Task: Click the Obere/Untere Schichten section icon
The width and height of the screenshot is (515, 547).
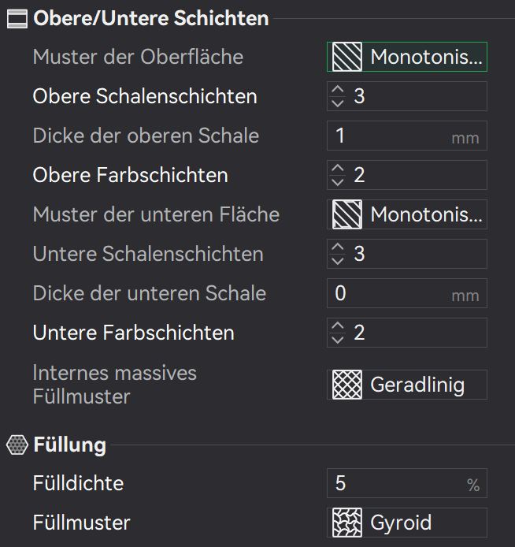Action: click(17, 18)
